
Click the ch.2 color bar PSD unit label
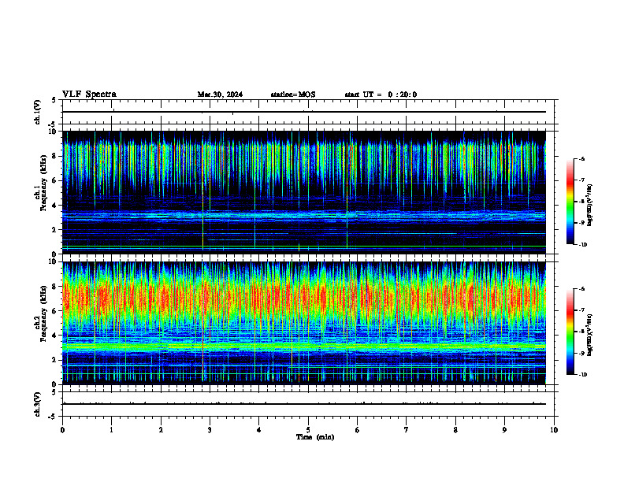pyautogui.click(x=590, y=335)
